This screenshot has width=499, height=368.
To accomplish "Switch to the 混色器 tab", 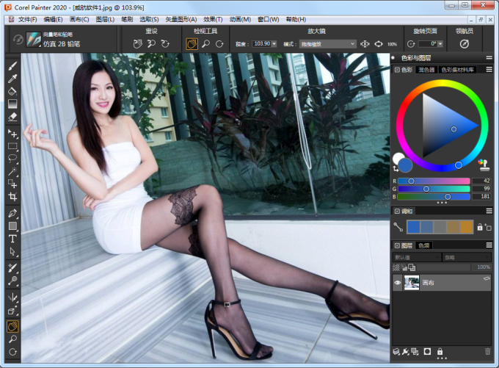I will click(x=426, y=70).
